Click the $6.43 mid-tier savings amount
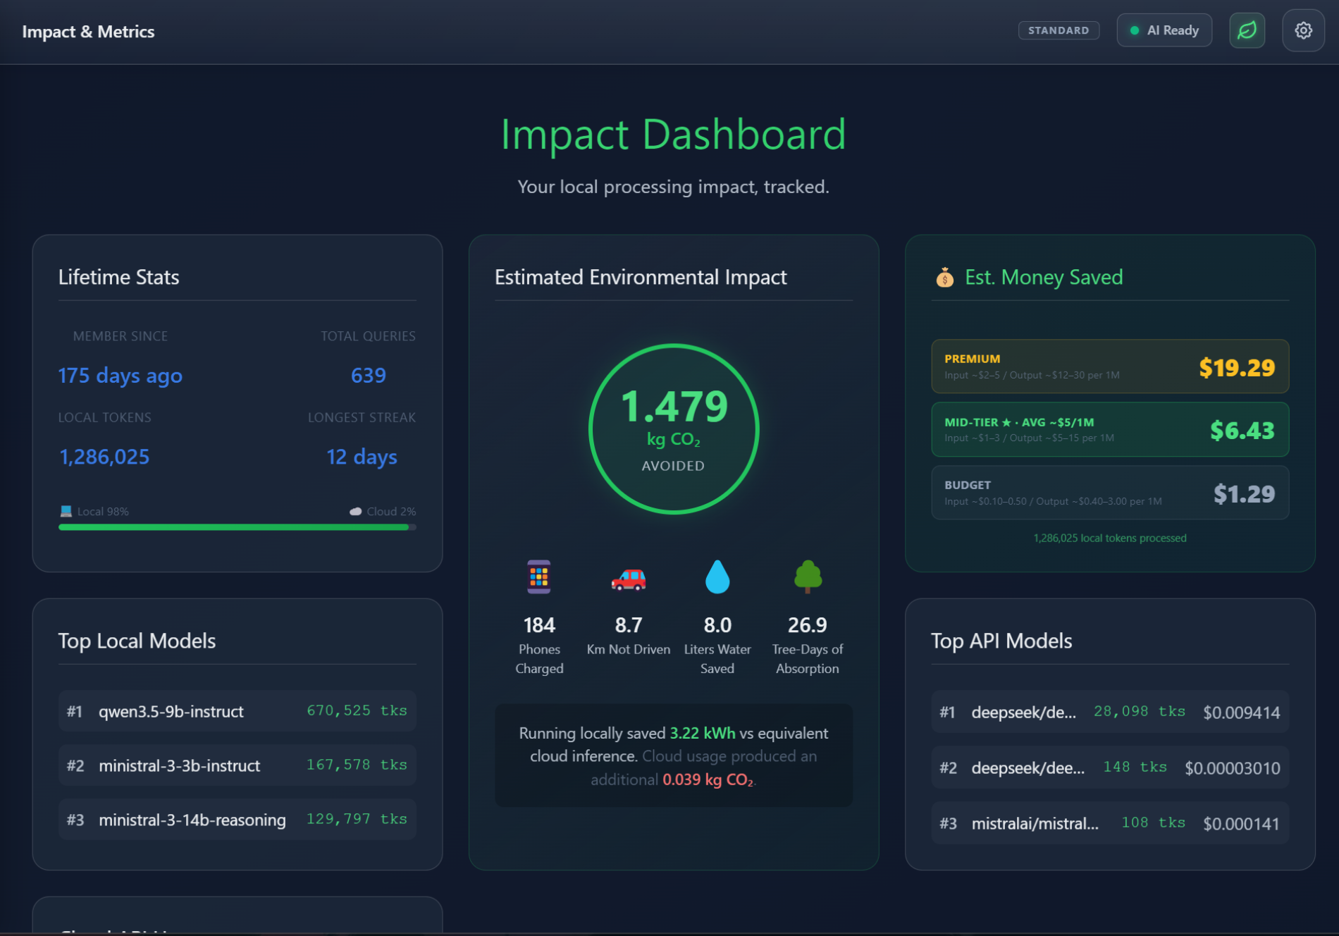 click(1242, 431)
